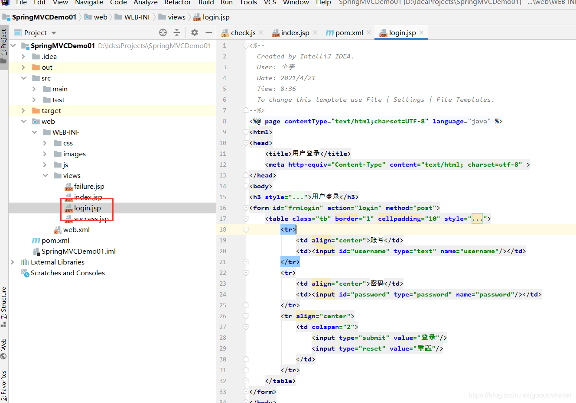The image size is (576, 403).
Task: Expand the images folder
Action: pyautogui.click(x=45, y=154)
